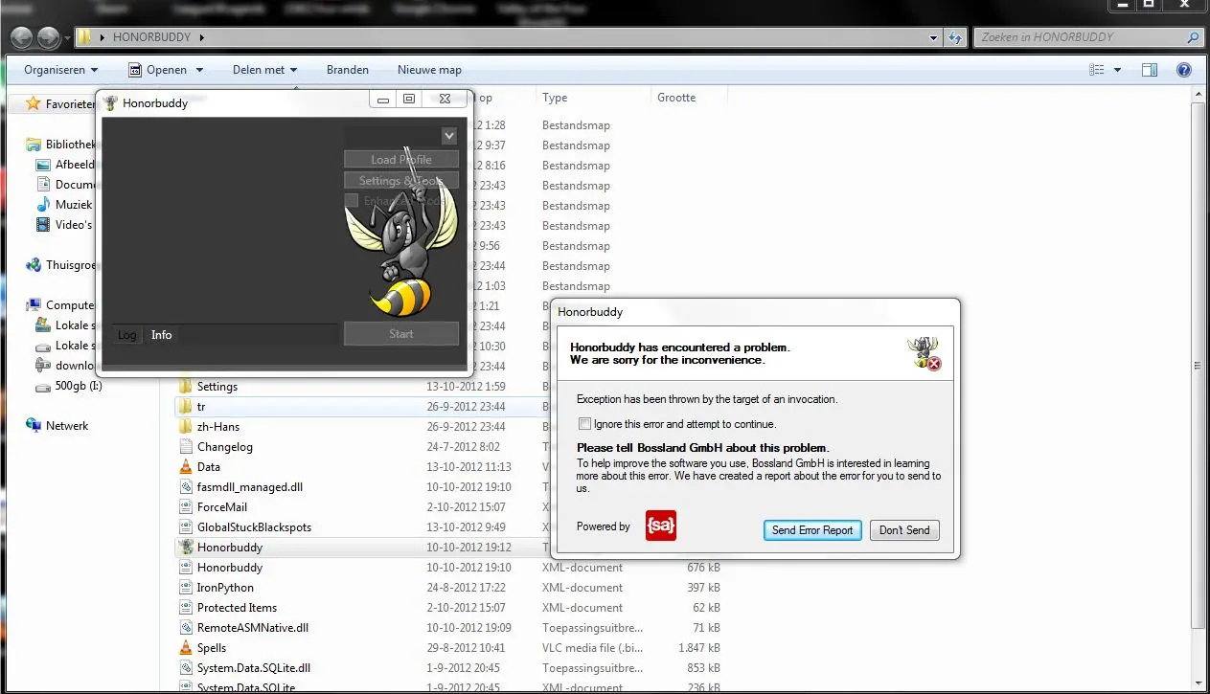Click the refresh icon beside address bar
1210x694 pixels.
954,38
